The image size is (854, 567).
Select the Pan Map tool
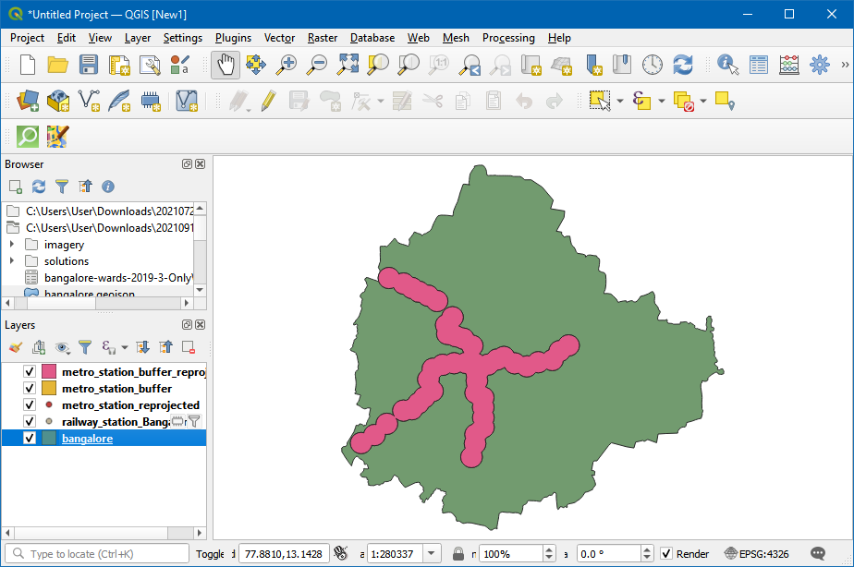click(225, 66)
